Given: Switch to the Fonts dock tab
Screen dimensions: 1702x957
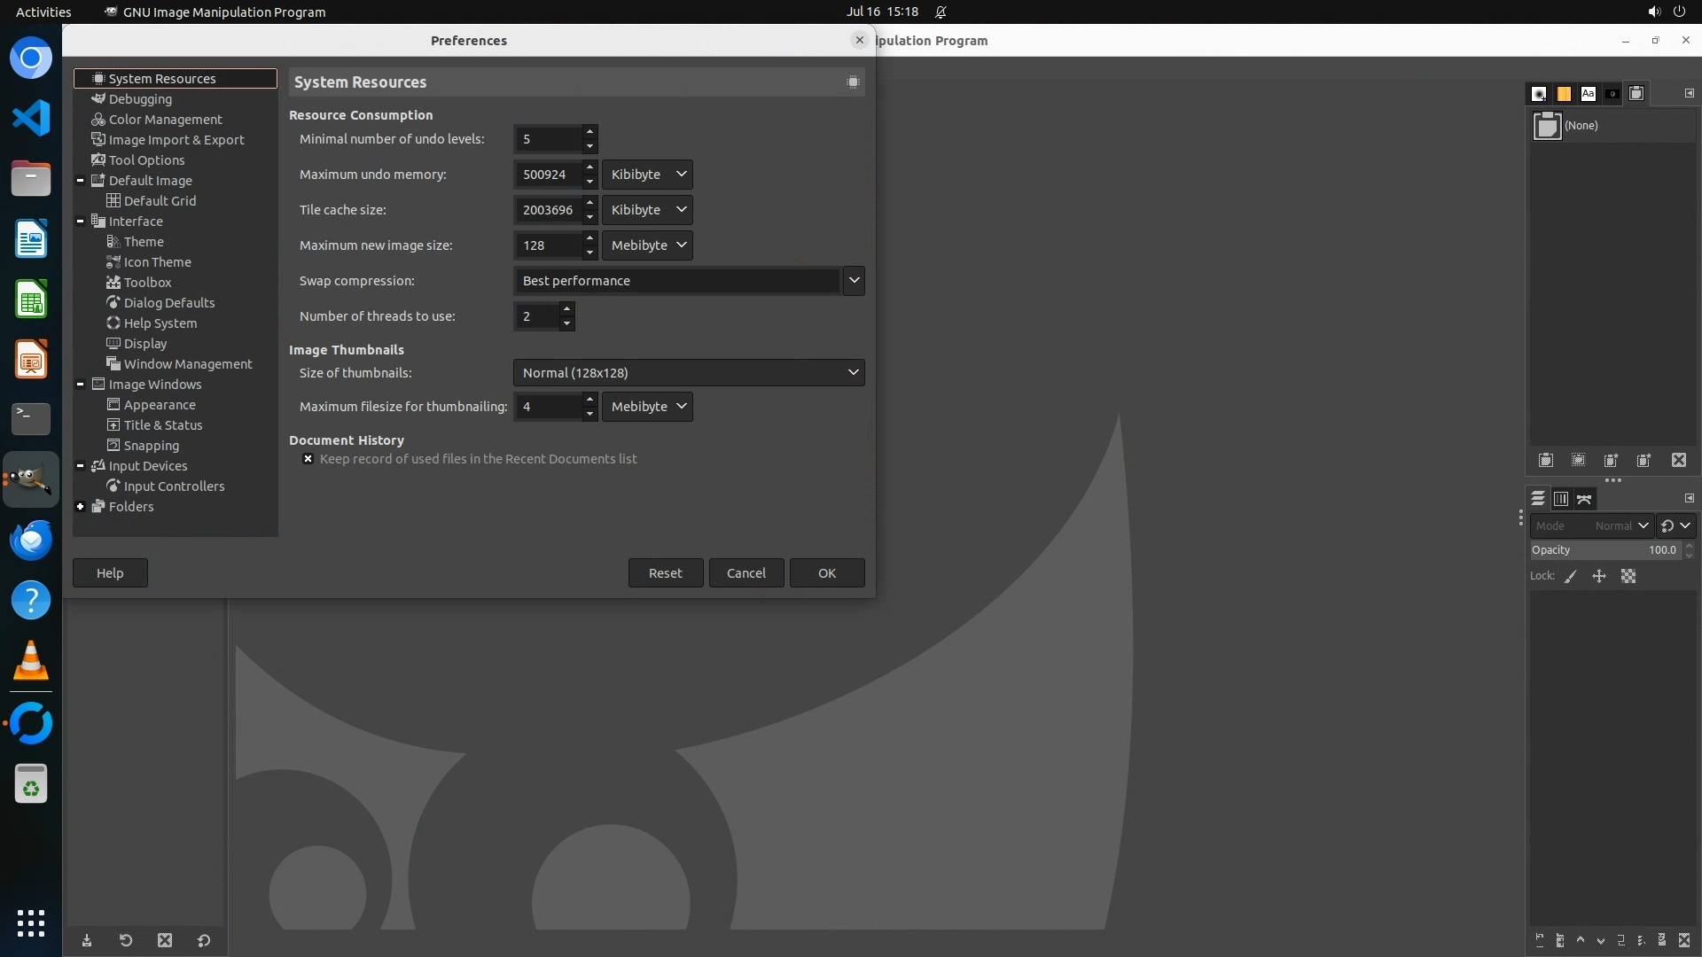Looking at the screenshot, I should point(1588,93).
